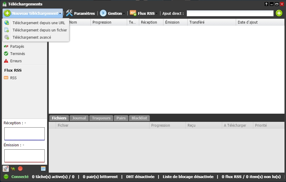Show Partagés downloads in sidebar
Image resolution: width=286 pixels, height=182 pixels.
tap(17, 47)
